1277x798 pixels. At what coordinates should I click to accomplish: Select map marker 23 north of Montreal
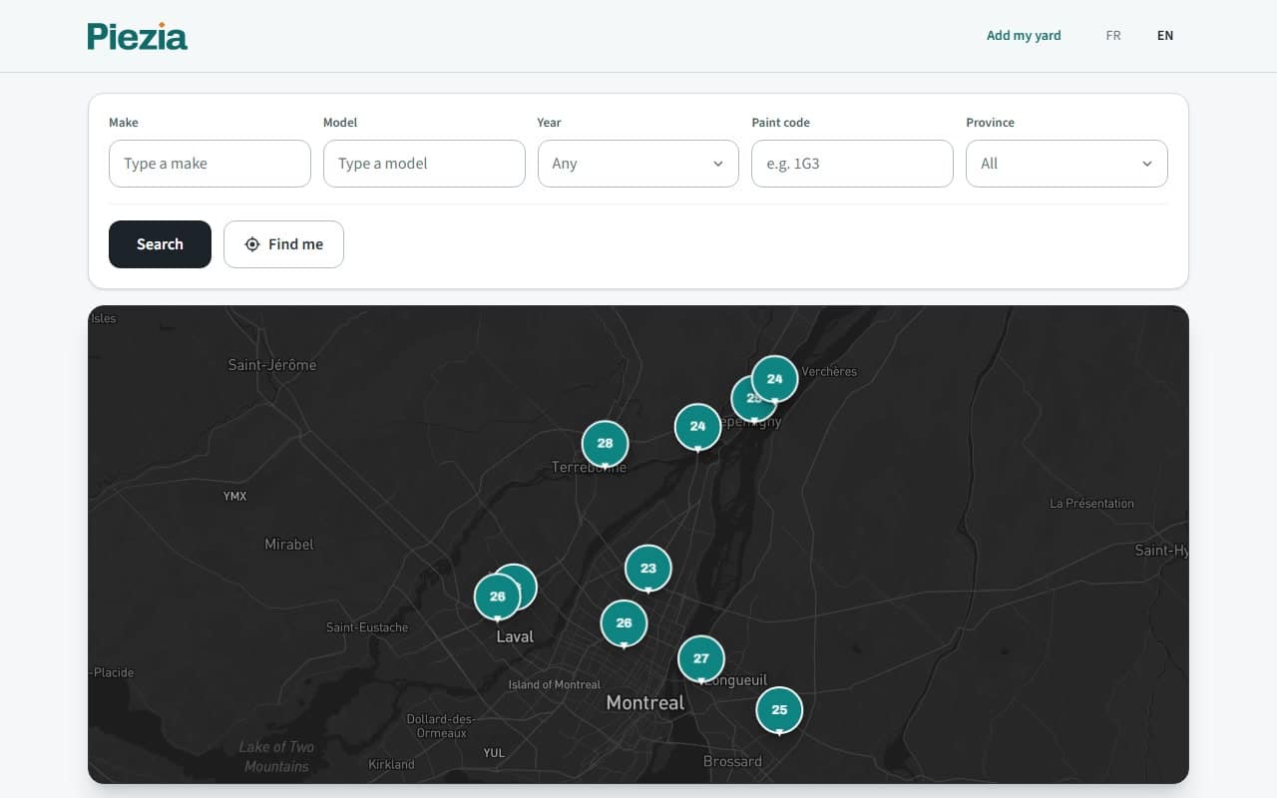[648, 569]
